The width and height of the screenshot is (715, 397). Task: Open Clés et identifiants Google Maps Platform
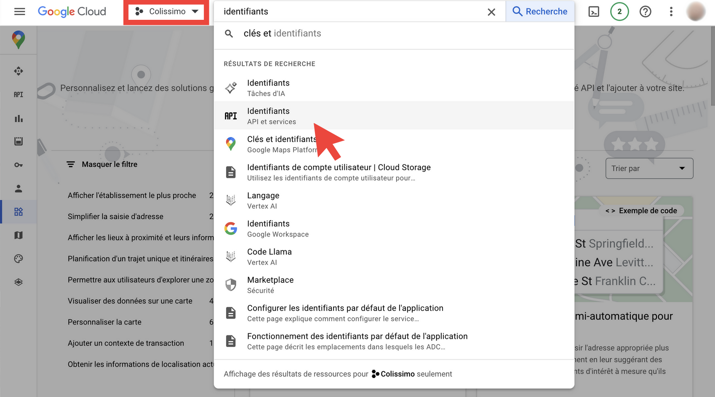394,144
